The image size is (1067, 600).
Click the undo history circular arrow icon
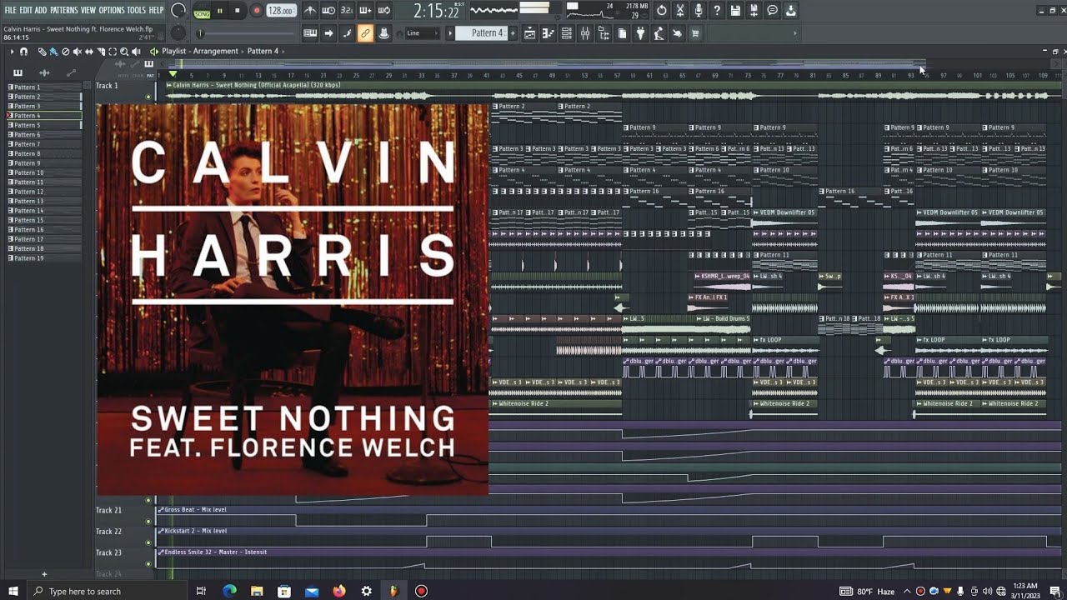click(x=662, y=11)
